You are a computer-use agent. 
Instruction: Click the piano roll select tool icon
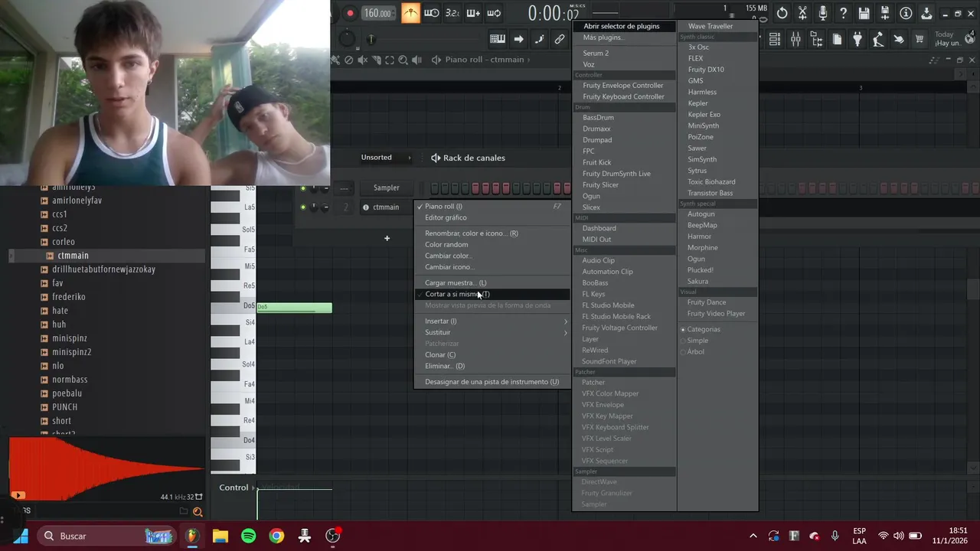pos(390,60)
